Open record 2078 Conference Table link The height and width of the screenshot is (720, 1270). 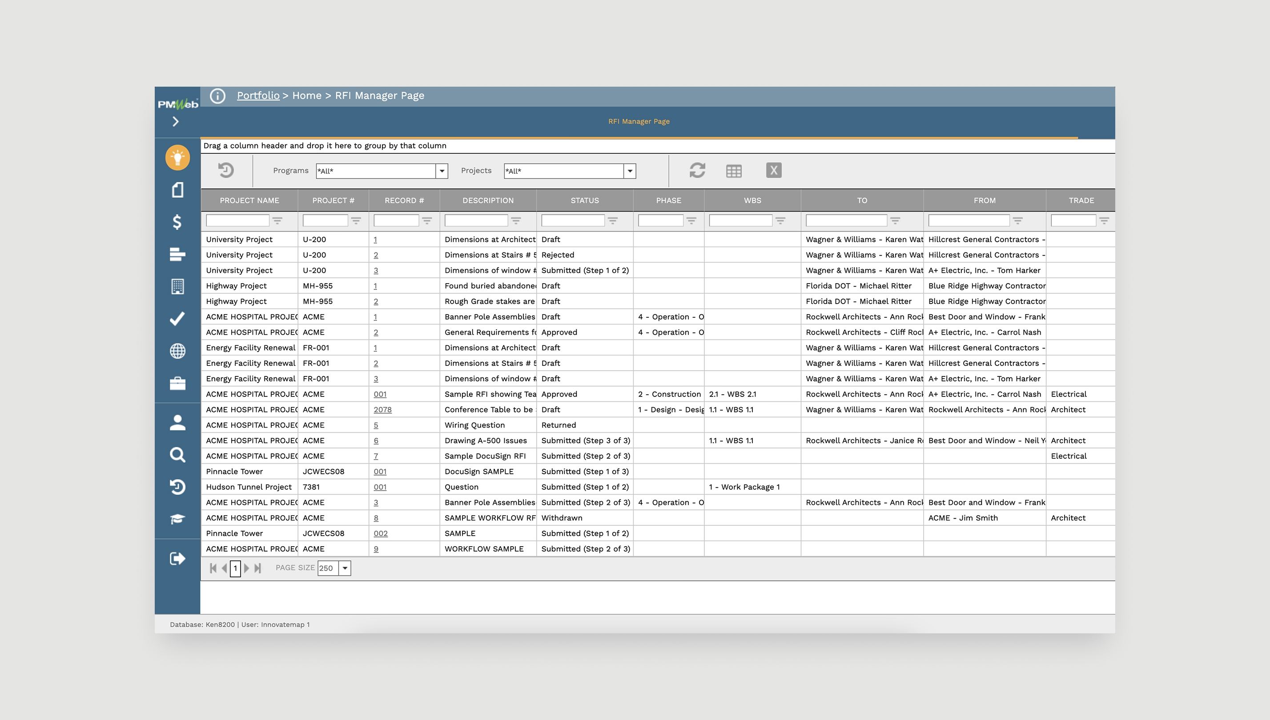pos(382,409)
